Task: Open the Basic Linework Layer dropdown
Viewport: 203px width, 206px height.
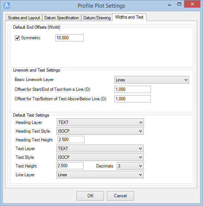Action: point(152,80)
